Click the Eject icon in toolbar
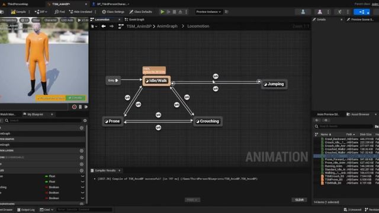The image size is (379, 213). coord(180,12)
